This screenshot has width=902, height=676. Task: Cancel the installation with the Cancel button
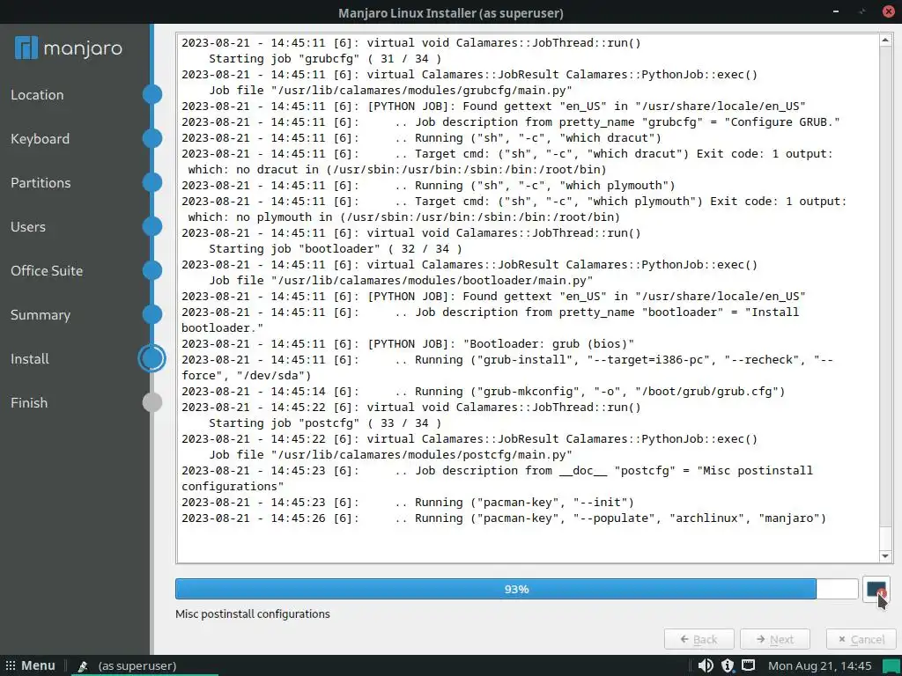coord(861,639)
